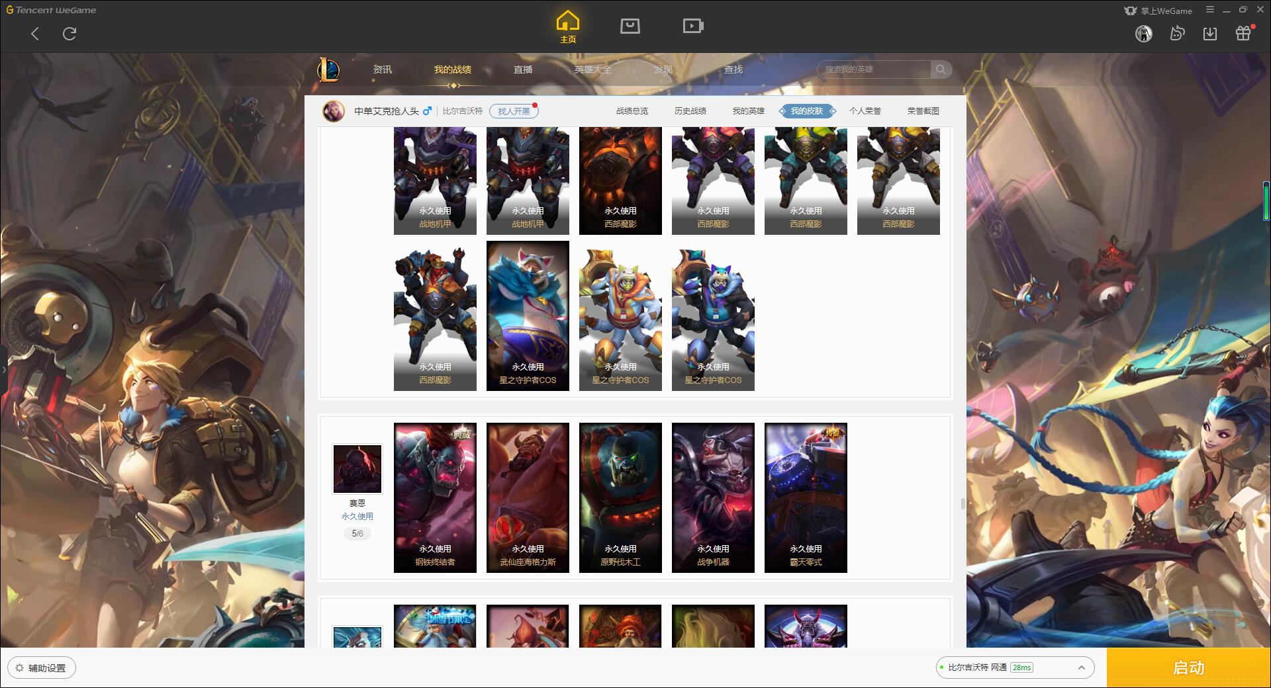This screenshot has height=688, width=1271.
Task: Click the search hero input field
Action: click(x=874, y=69)
